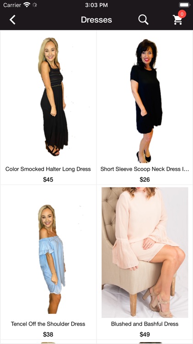The width and height of the screenshot is (193, 344).
Task: Click 'Blushed and Bashful Dress' title
Action: [145, 324]
